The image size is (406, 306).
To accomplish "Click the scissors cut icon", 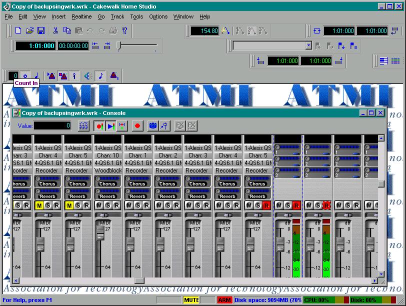I will pos(55,30).
